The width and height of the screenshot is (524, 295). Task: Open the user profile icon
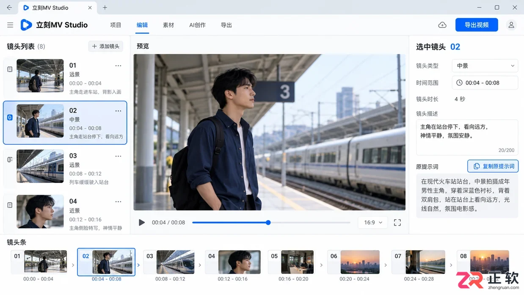pos(511,25)
